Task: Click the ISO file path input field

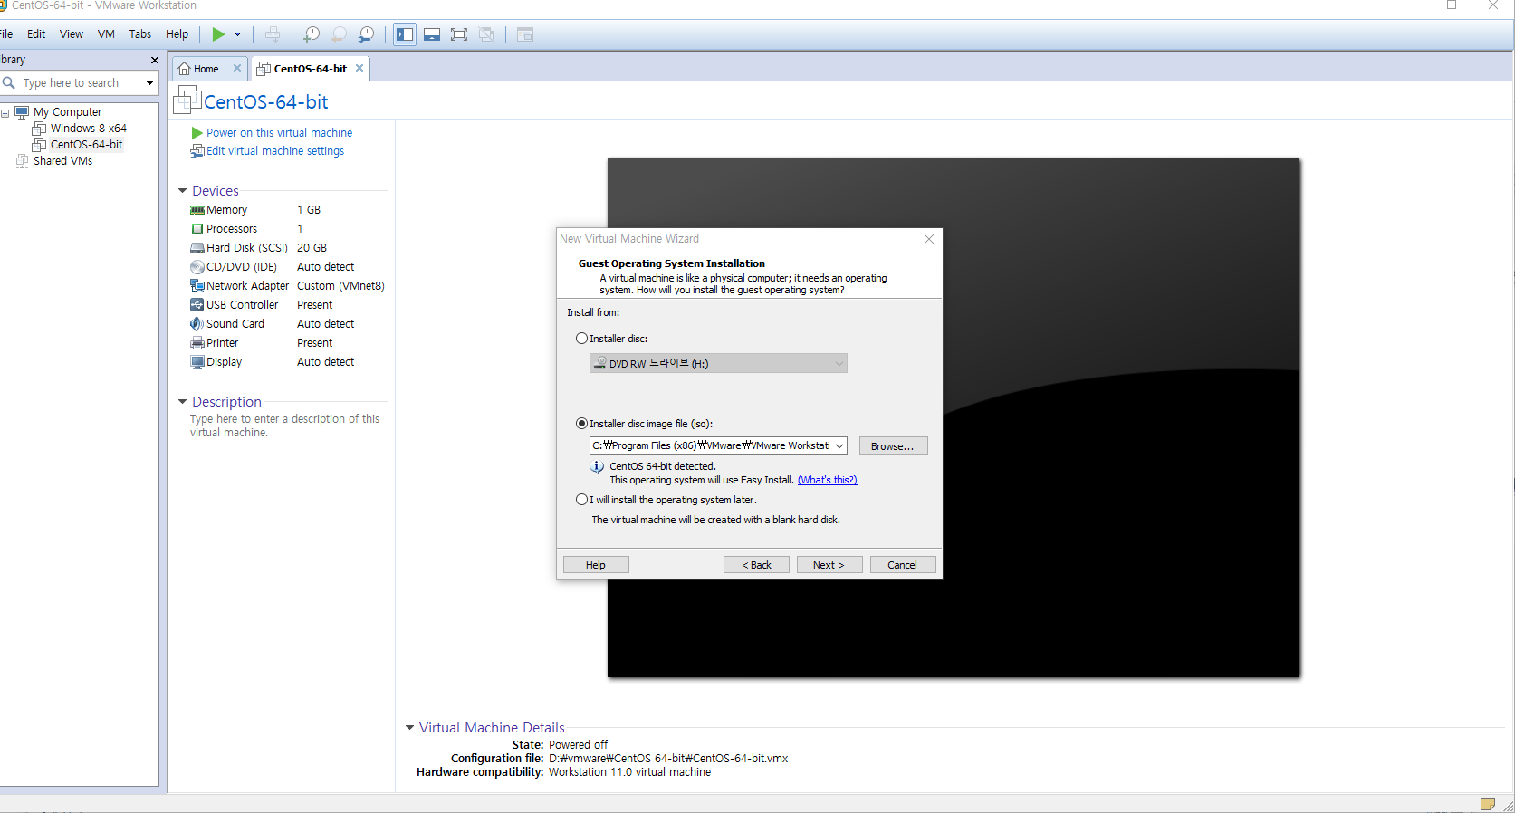Action: (711, 446)
